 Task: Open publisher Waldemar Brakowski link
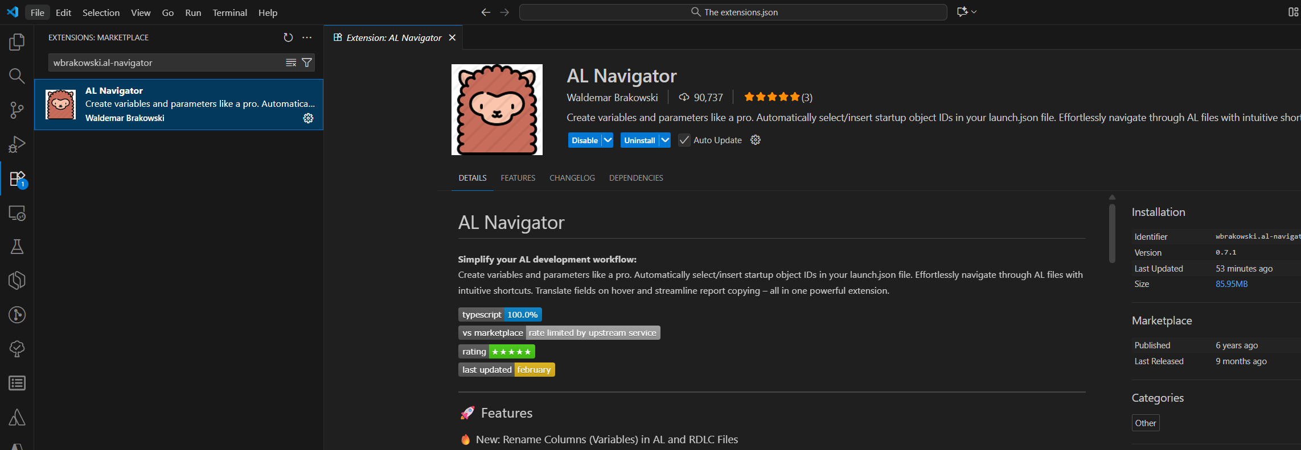coord(612,98)
